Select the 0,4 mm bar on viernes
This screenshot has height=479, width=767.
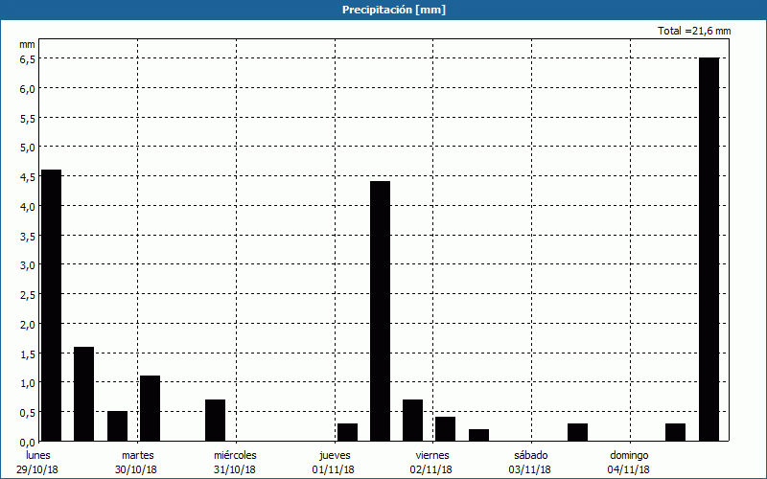tap(446, 429)
